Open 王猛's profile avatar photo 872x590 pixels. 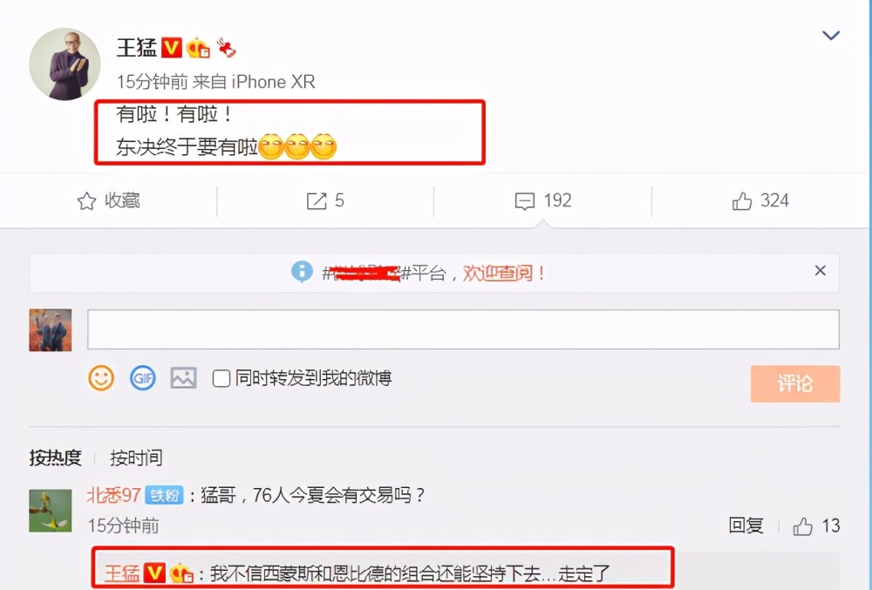[x=65, y=64]
